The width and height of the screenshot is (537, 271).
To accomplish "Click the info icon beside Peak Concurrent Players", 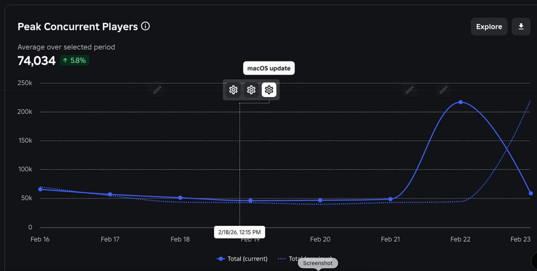I will pyautogui.click(x=145, y=26).
